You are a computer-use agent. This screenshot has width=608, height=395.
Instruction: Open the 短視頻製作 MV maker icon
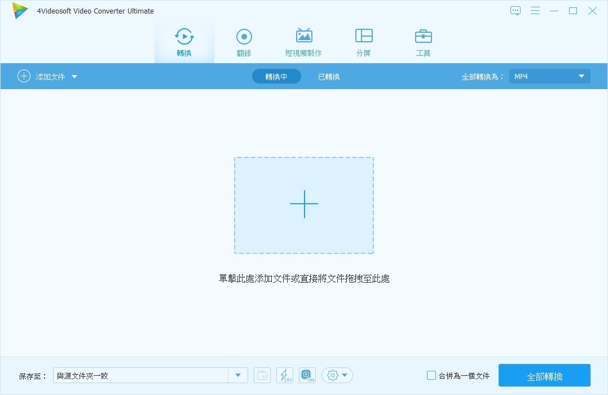click(x=303, y=37)
